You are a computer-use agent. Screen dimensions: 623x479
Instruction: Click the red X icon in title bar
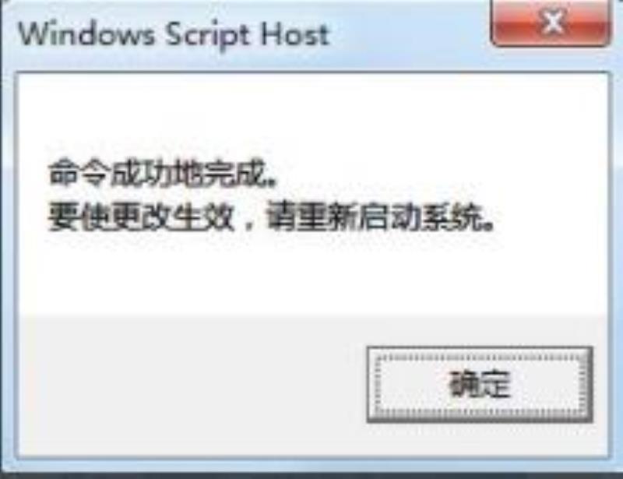click(553, 22)
